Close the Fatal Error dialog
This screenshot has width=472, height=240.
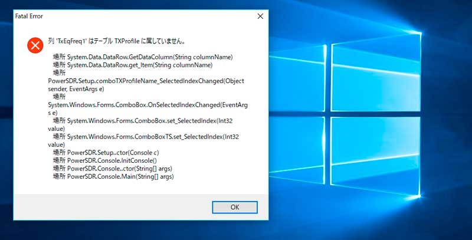coord(260,17)
